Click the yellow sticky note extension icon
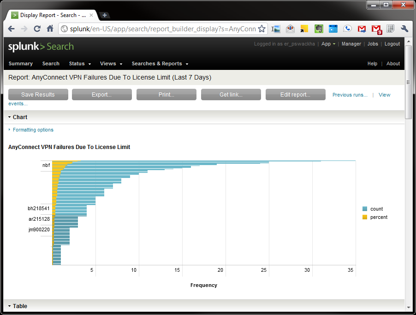Image resolution: width=416 pixels, height=315 pixels. click(x=304, y=29)
